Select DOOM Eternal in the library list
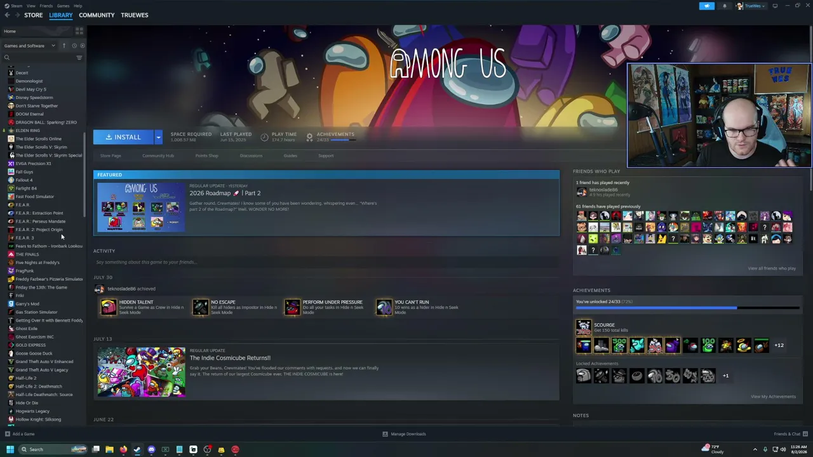 coord(29,114)
